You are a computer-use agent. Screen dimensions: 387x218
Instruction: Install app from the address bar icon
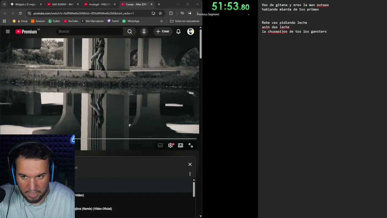(153, 13)
